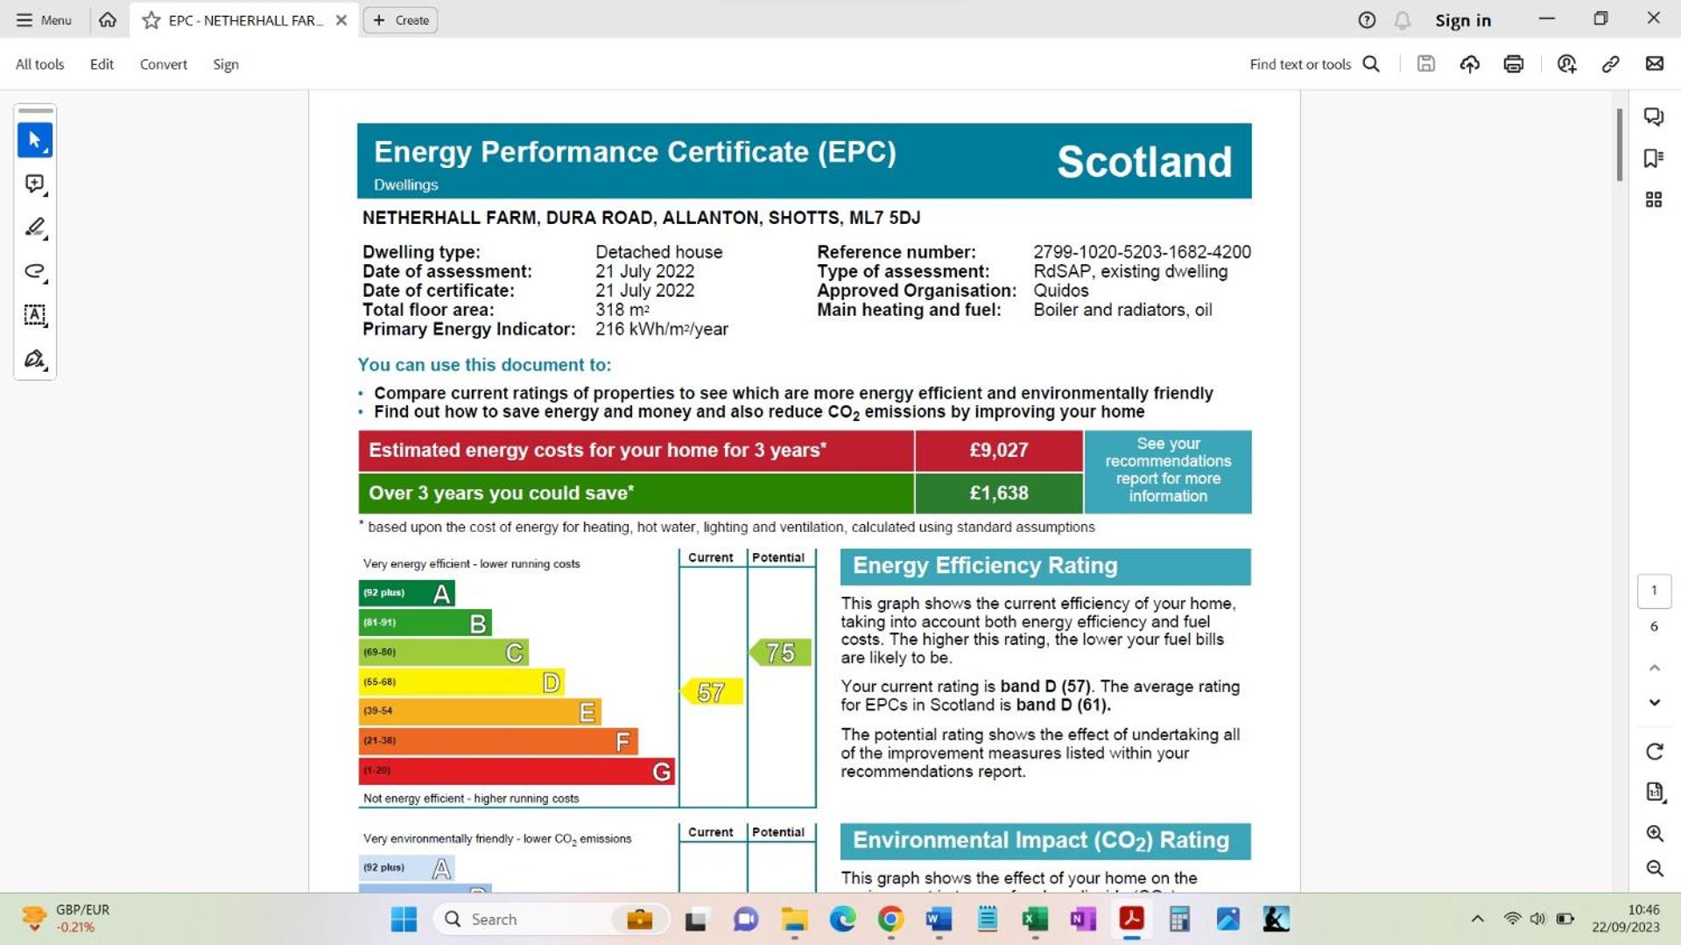Zoom in with magnifier plus icon

(1654, 833)
